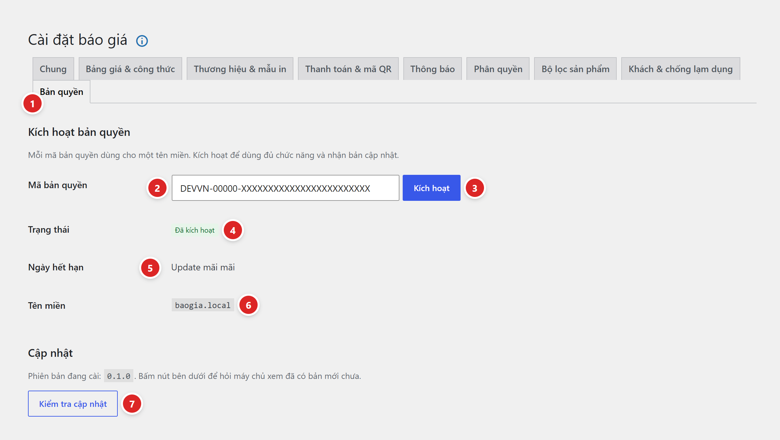Image resolution: width=780 pixels, height=440 pixels.
Task: Open Khách & chống lạm dụng tab
Action: 680,69
